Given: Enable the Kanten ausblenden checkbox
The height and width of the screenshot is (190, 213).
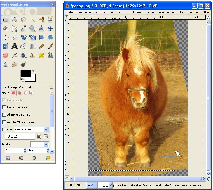Looking at the screenshot, I should click(x=4, y=107).
